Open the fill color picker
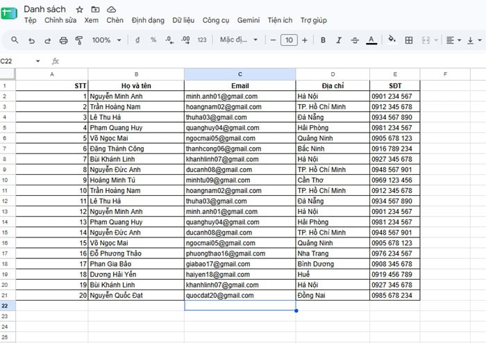Image resolution: width=486 pixels, height=343 pixels. click(x=392, y=40)
